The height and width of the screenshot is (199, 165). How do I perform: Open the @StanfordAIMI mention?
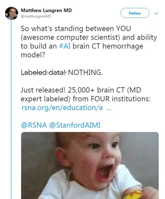75,125
